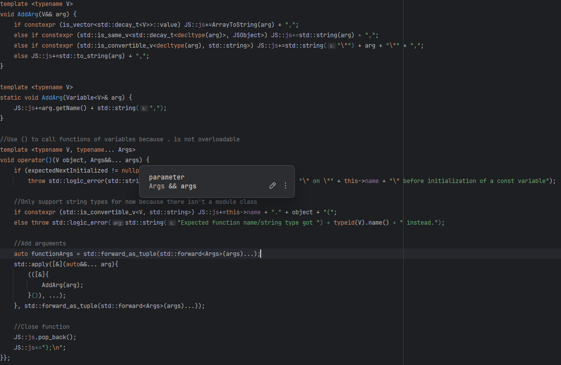
Task: Click the pencil edit icon in popup
Action: [272, 185]
